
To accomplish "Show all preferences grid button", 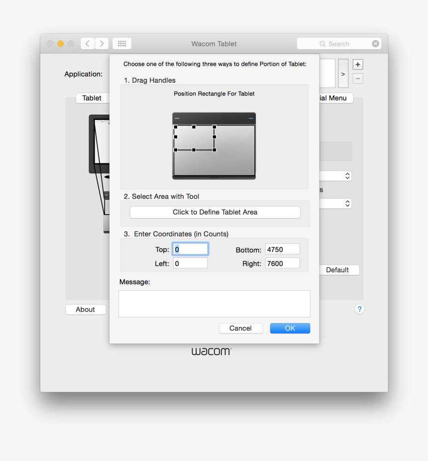I will [x=122, y=44].
